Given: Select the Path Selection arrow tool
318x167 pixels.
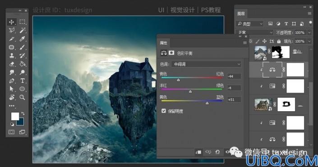Looking at the screenshot, I should pyautogui.click(x=12, y=89).
